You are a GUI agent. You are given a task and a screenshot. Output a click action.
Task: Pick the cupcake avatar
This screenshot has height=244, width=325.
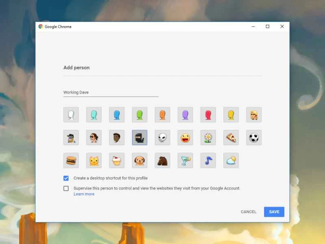point(117,160)
